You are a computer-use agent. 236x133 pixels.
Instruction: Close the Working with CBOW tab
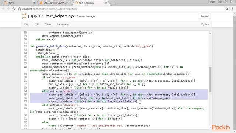click(70, 3)
